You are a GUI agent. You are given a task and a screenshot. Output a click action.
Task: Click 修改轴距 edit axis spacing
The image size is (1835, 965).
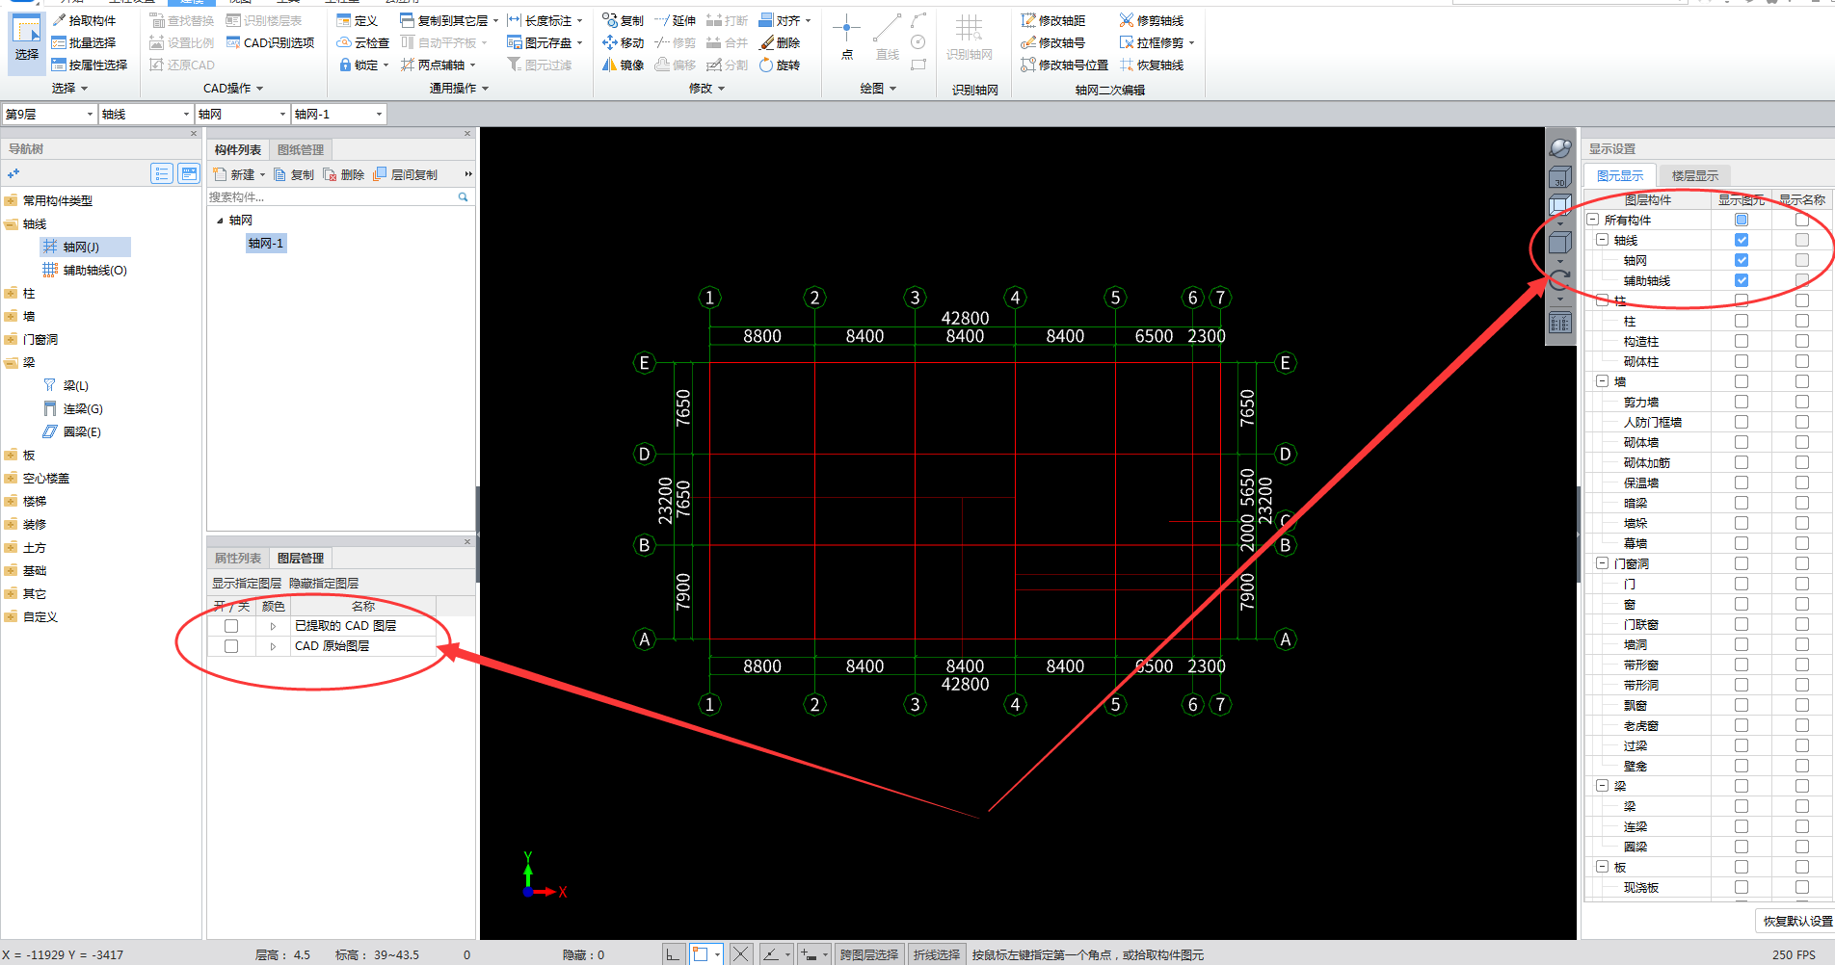(x=1053, y=20)
